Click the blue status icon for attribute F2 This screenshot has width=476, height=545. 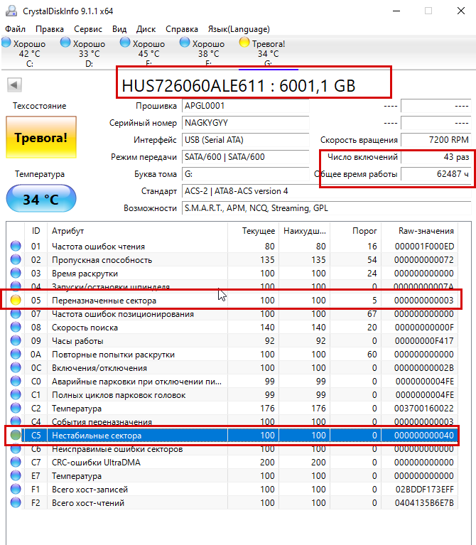(x=16, y=503)
